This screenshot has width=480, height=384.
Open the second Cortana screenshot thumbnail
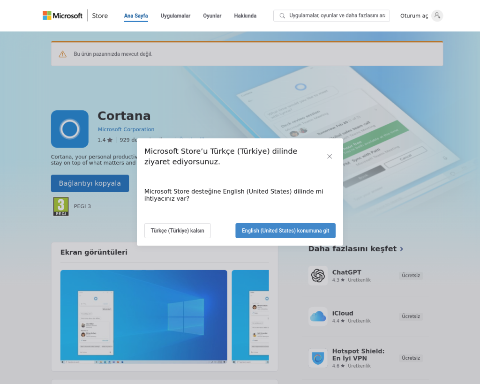(250, 316)
